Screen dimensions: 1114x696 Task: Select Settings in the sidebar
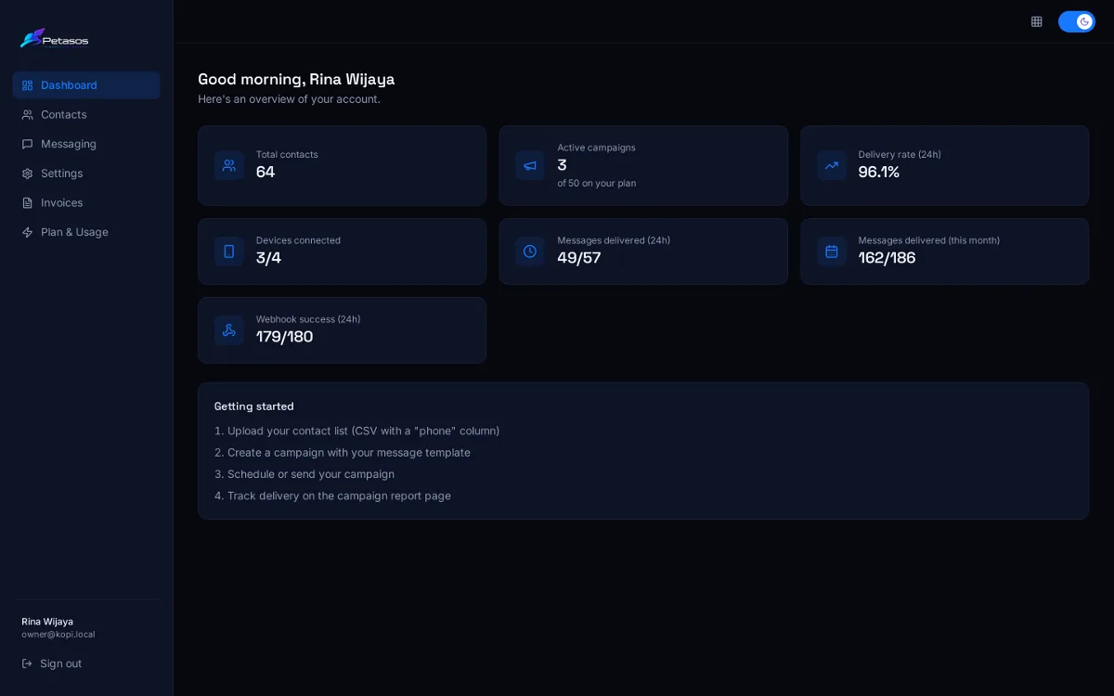click(x=86, y=174)
